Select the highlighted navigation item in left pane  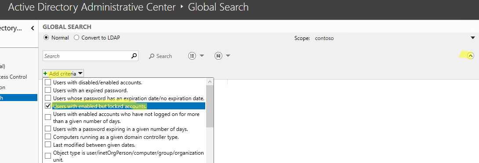[18, 98]
